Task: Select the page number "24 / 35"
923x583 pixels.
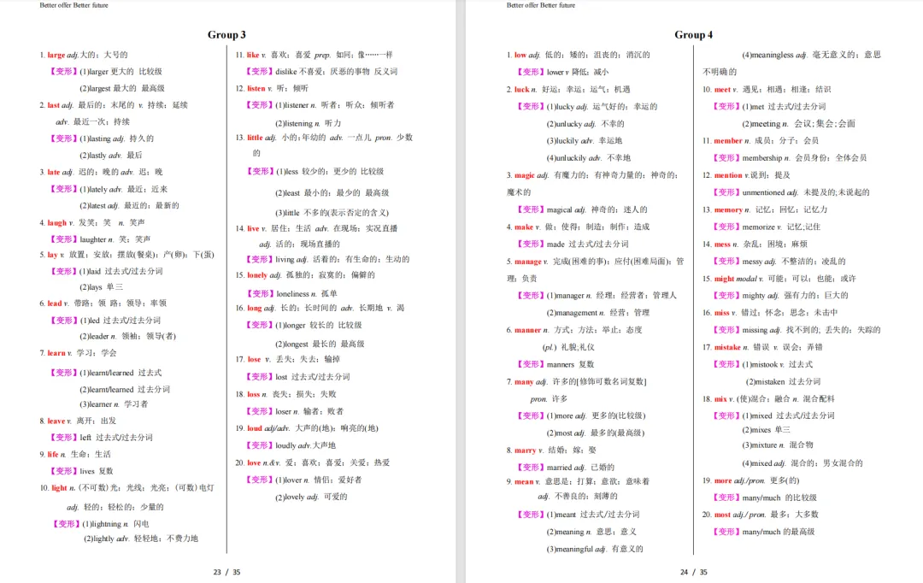Action: click(x=693, y=572)
